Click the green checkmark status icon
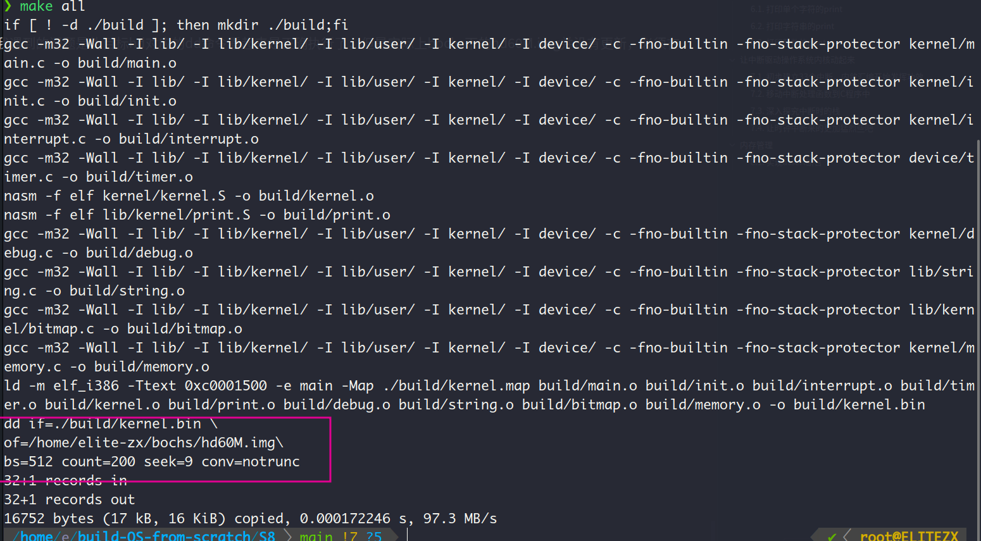This screenshot has height=541, width=981. tap(832, 537)
